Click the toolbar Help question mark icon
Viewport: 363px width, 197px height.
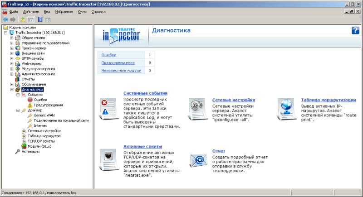click(x=40, y=19)
